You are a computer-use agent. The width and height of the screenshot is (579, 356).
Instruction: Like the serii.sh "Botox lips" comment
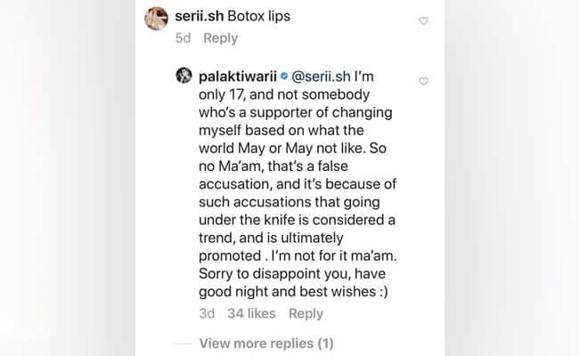tap(423, 20)
